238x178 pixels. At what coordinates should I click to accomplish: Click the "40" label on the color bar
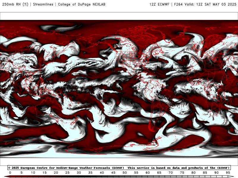click(x=102, y=173)
